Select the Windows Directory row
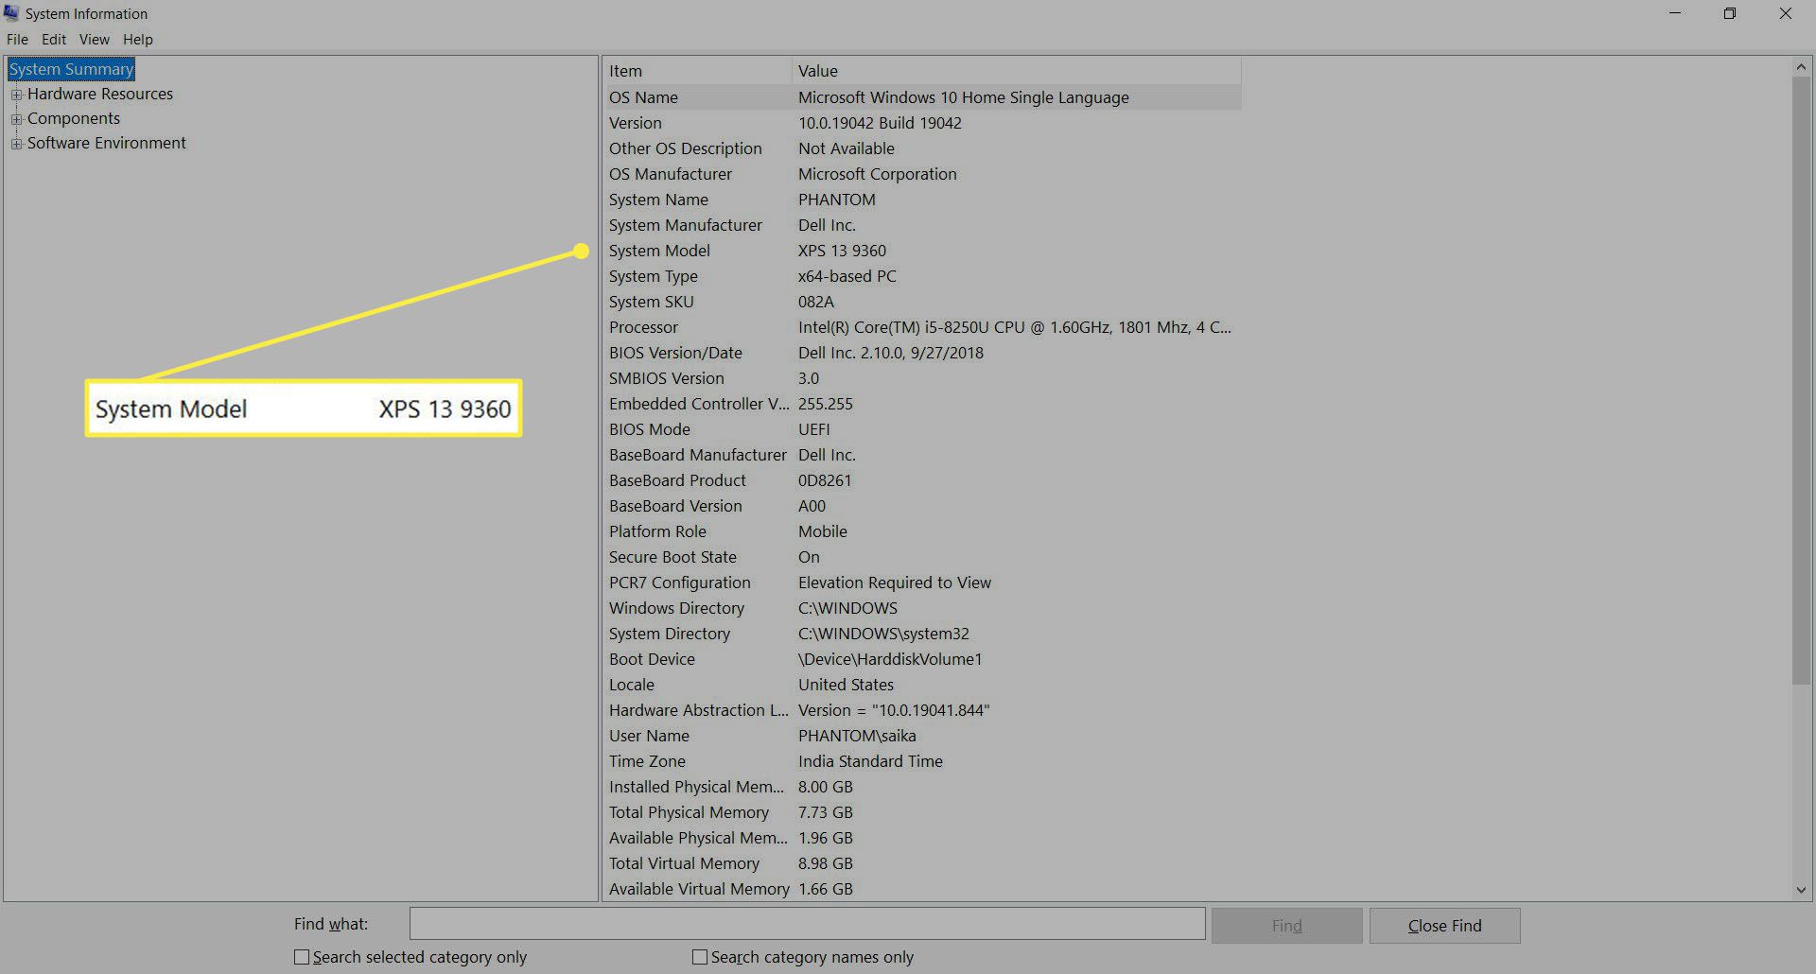 click(x=922, y=608)
